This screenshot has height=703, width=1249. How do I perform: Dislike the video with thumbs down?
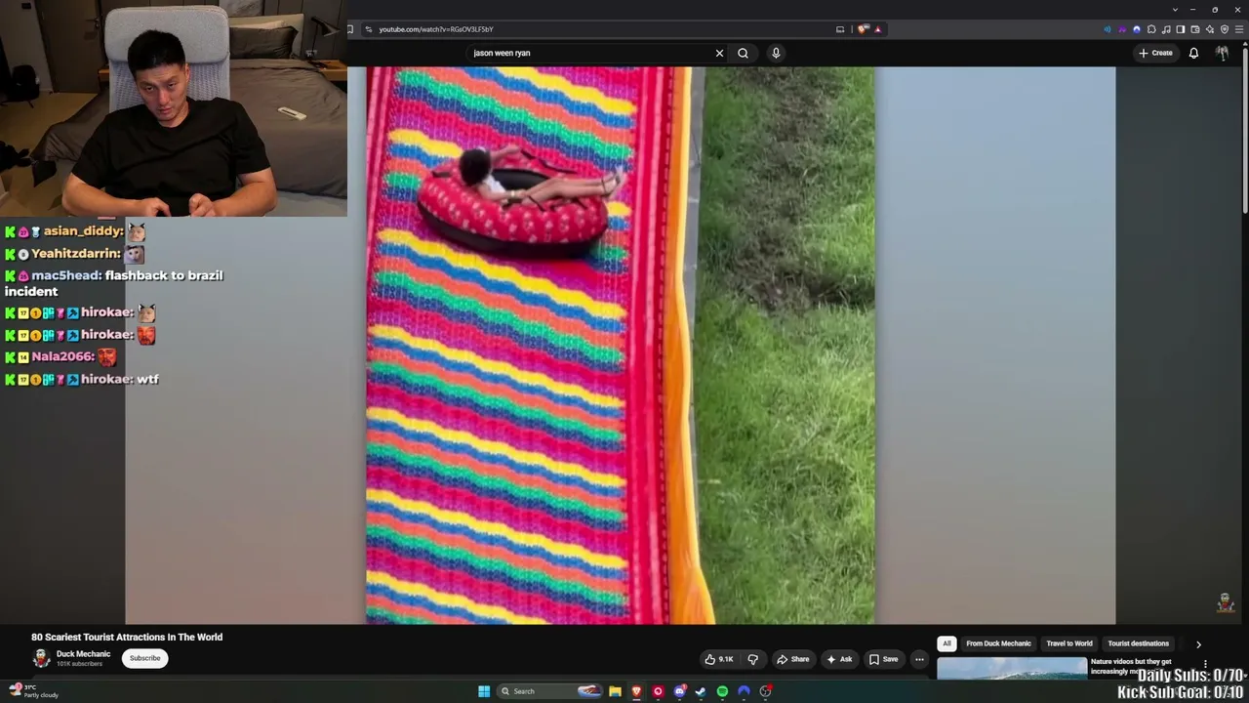(x=752, y=659)
